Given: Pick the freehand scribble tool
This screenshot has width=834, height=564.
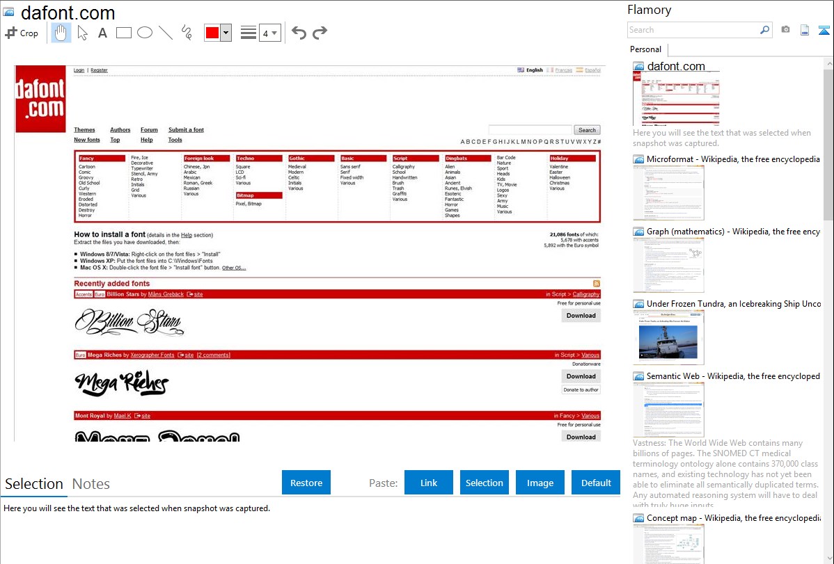Looking at the screenshot, I should pos(187,33).
